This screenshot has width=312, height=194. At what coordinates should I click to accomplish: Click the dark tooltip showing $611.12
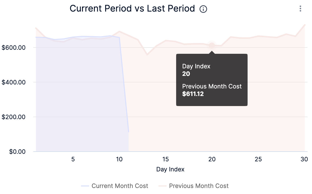point(212,80)
